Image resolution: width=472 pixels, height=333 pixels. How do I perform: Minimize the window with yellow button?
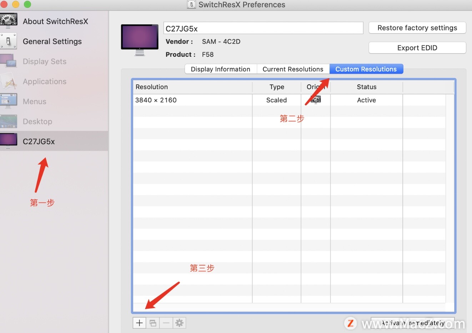pos(16,4)
